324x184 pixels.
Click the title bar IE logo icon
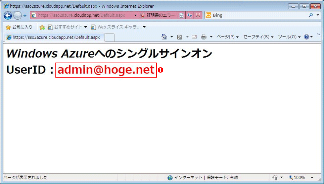coord(6,6)
